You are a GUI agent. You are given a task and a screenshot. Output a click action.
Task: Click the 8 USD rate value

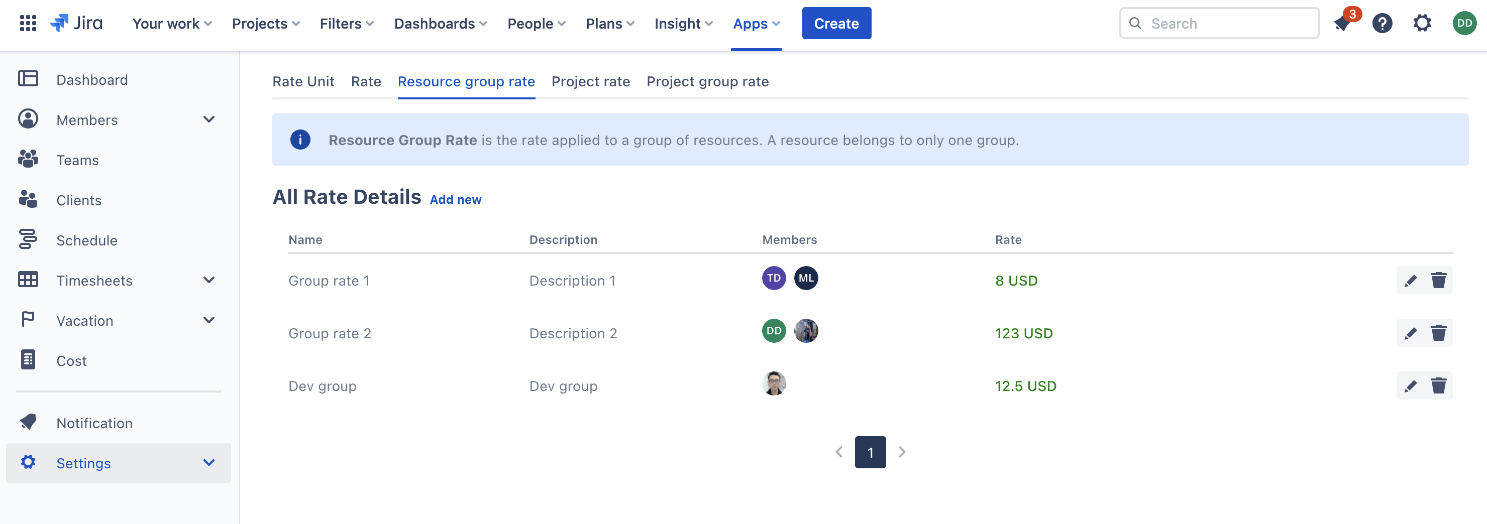coord(1016,280)
